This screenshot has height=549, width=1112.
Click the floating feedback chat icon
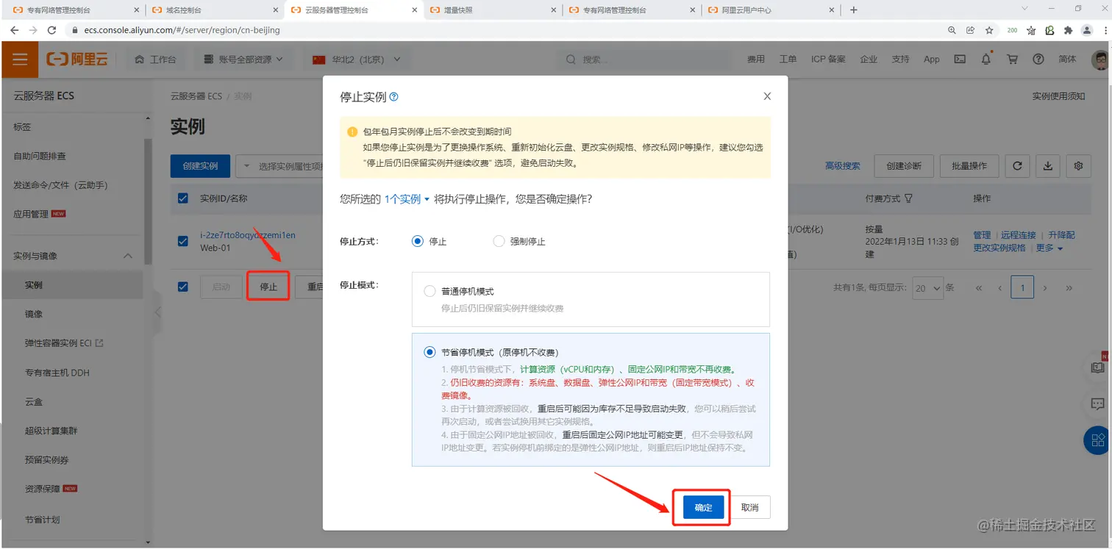pos(1097,403)
